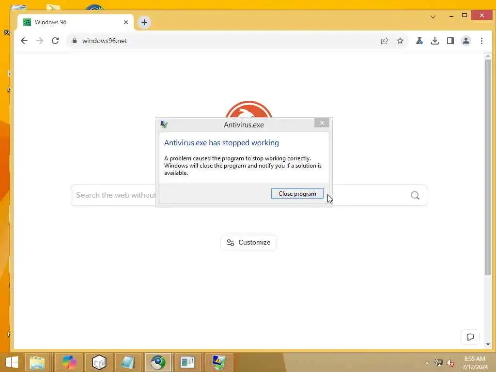This screenshot has width=496, height=372.
Task: Open the profile avatar menu
Action: click(466, 41)
